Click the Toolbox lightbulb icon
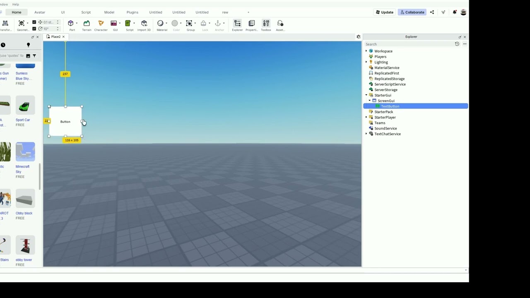The image size is (530, 298). click(x=29, y=45)
